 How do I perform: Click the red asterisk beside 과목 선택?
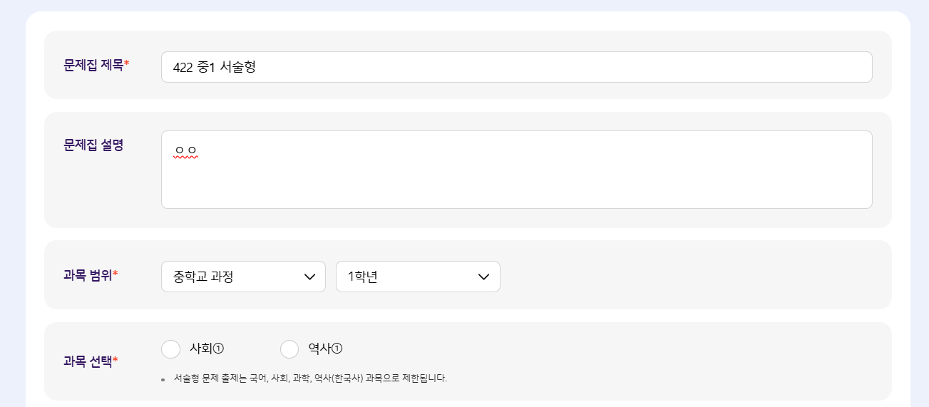click(x=116, y=360)
